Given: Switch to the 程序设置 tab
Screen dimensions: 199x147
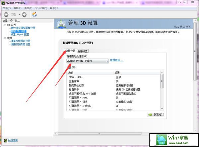Looking at the screenshot, I should 83,51.
